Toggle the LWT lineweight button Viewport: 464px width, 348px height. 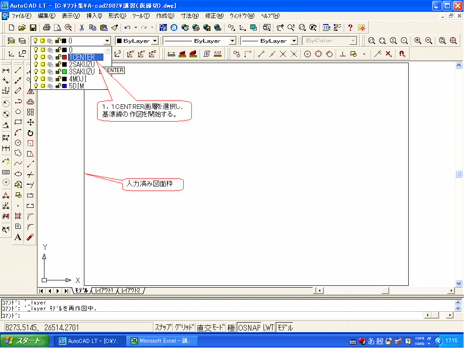tap(269, 327)
